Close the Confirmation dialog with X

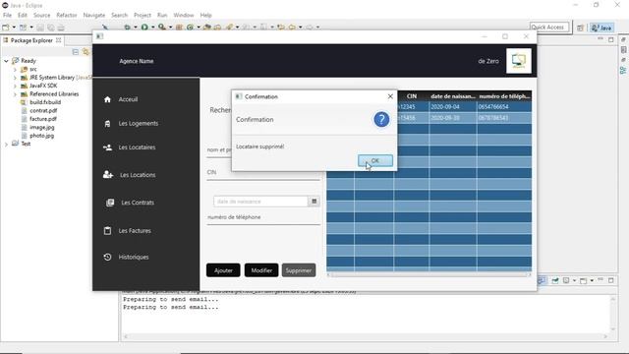(390, 96)
